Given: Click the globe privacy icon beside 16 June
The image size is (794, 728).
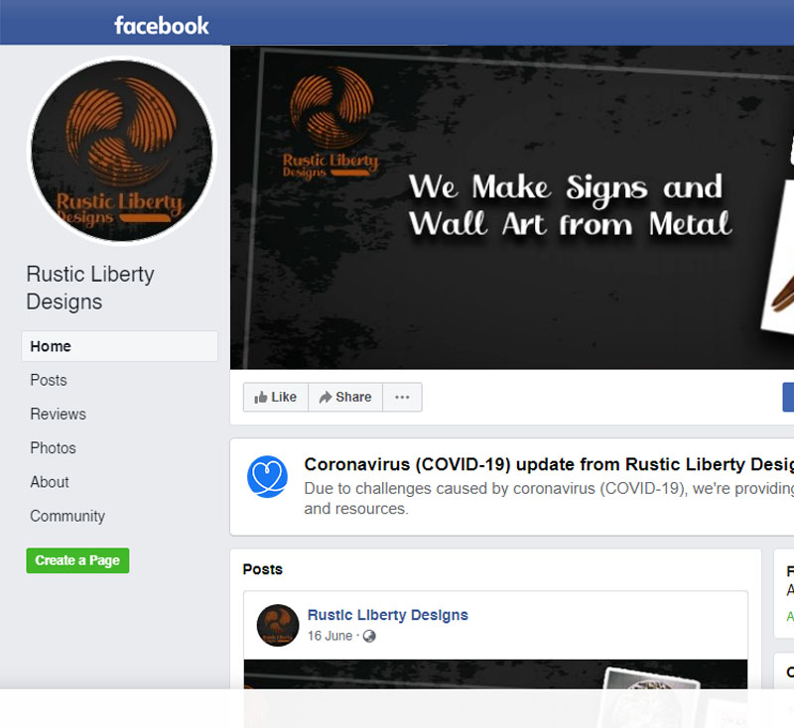Looking at the screenshot, I should pos(369,636).
